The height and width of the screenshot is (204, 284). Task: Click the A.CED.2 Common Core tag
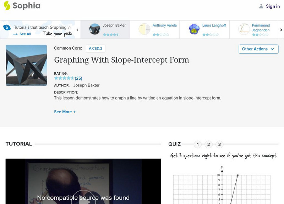[x=95, y=49]
